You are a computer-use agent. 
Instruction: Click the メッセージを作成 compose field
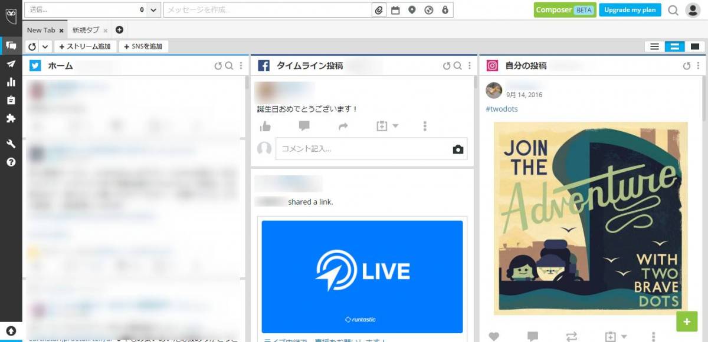(x=268, y=10)
